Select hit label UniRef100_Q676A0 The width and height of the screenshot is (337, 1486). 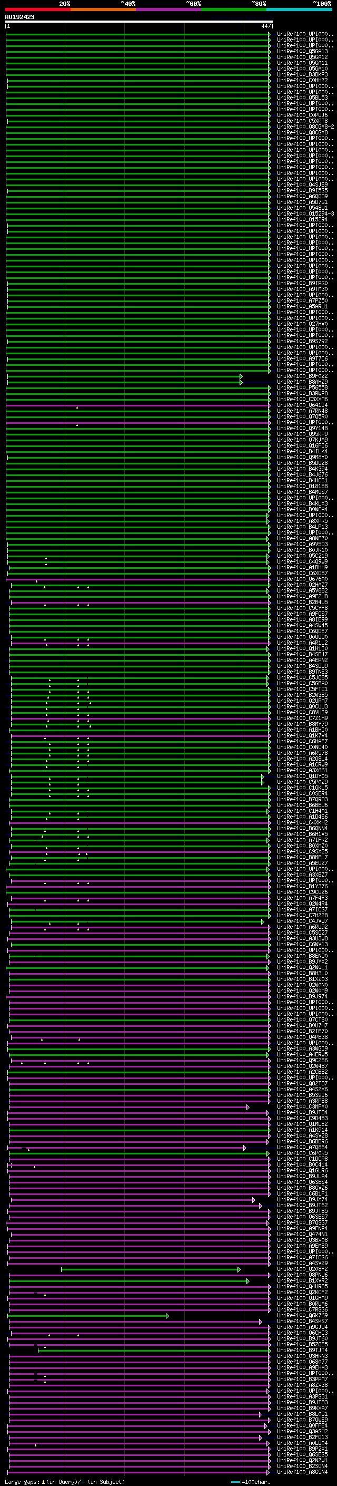[x=302, y=579]
